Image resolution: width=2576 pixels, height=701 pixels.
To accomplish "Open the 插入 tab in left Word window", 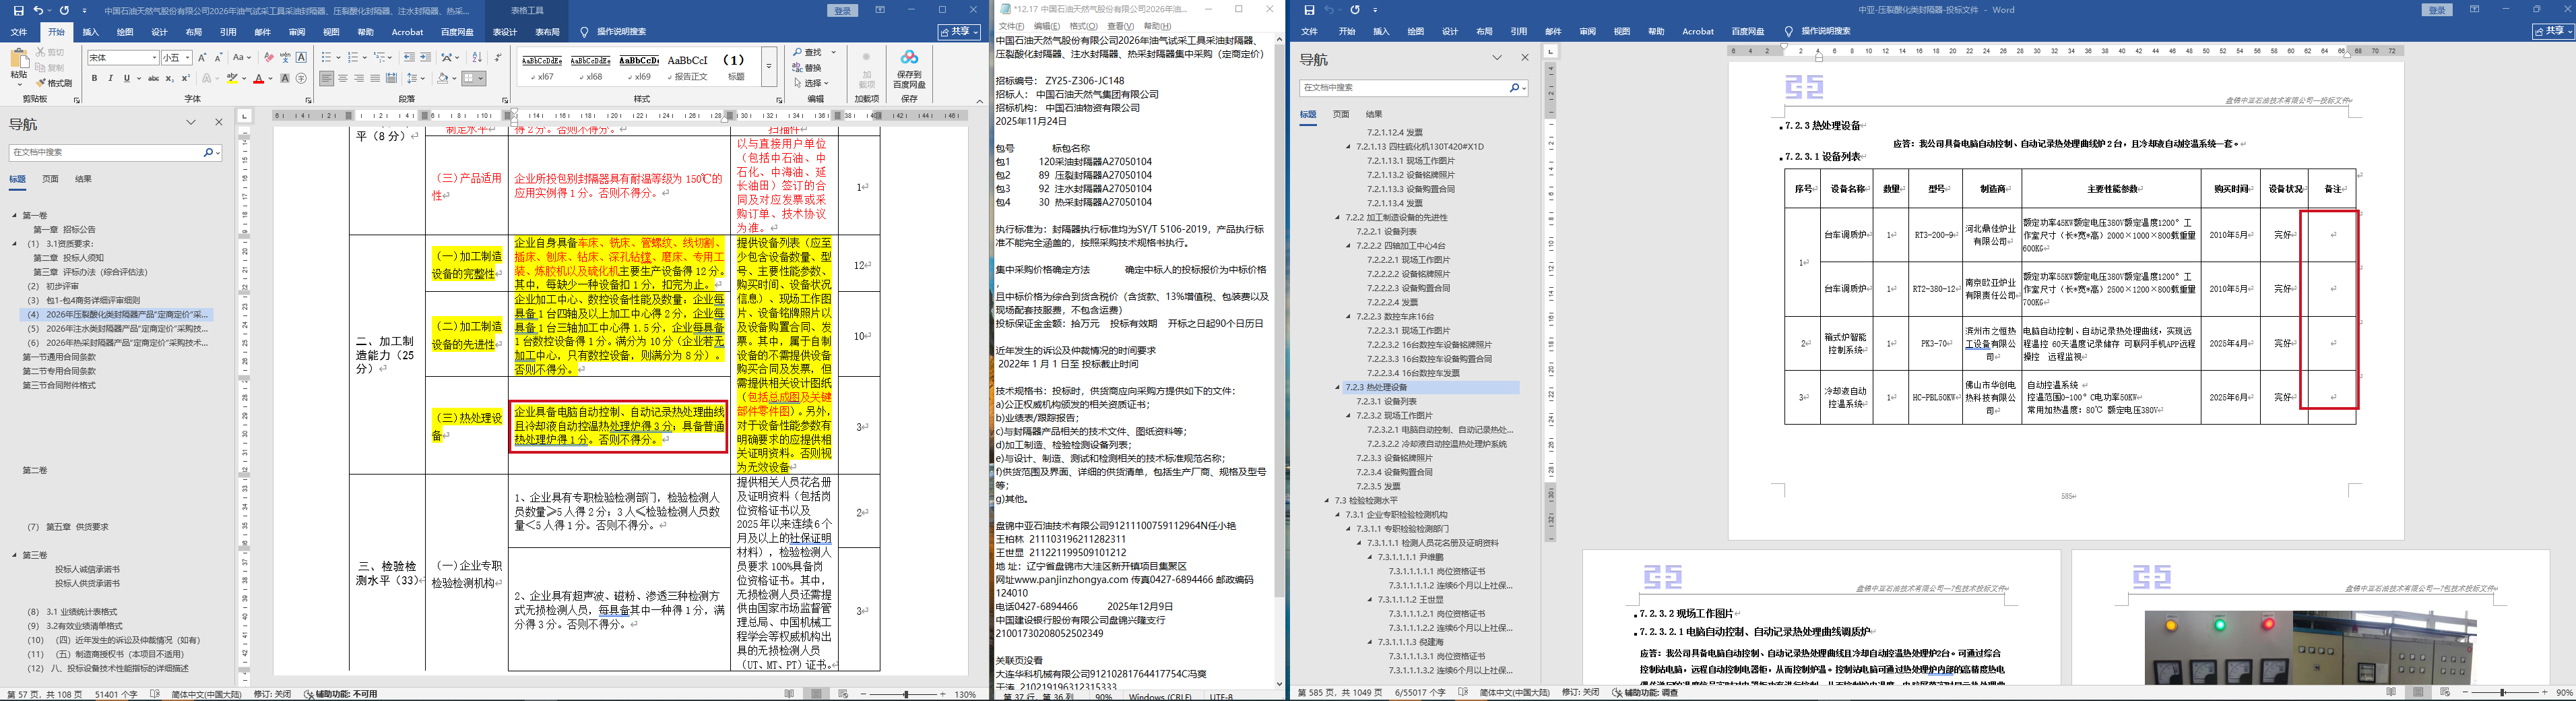I will point(91,32).
